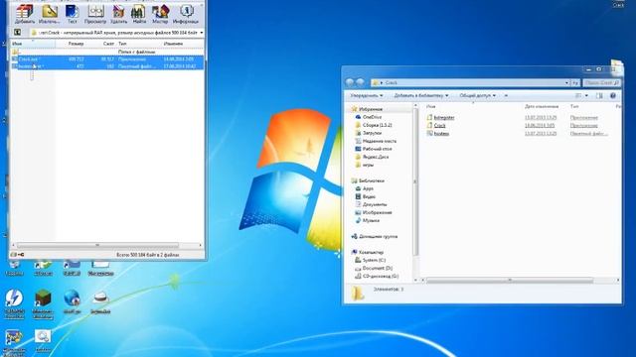Select Библиотеки in navigation pane

[x=368, y=180]
